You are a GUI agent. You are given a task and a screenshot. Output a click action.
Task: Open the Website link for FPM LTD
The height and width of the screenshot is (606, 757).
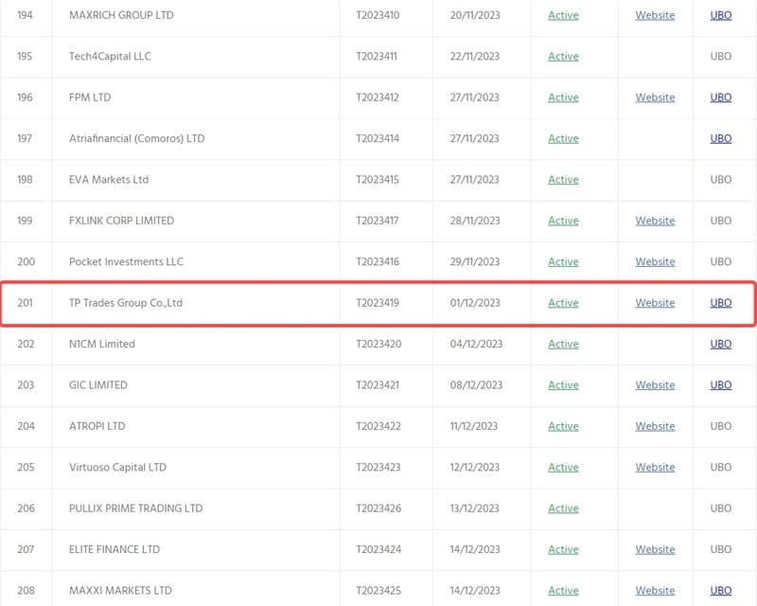click(655, 98)
